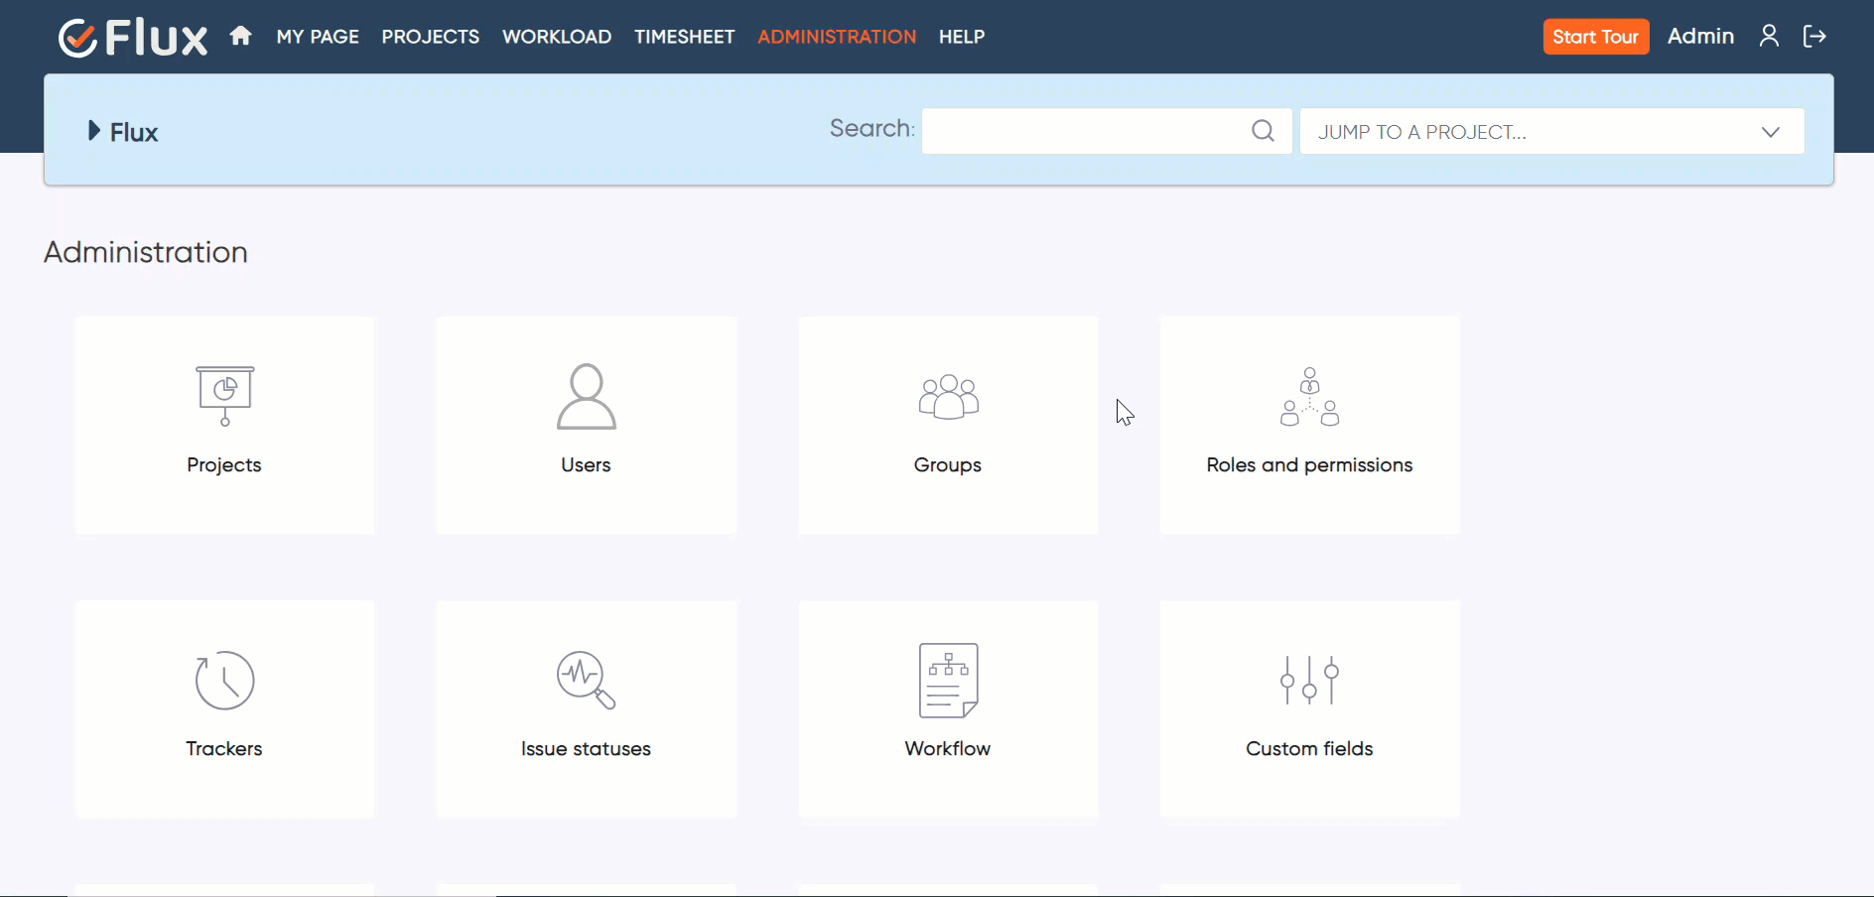Go to the Workload menu
Image resolution: width=1874 pixels, height=897 pixels.
point(556,37)
